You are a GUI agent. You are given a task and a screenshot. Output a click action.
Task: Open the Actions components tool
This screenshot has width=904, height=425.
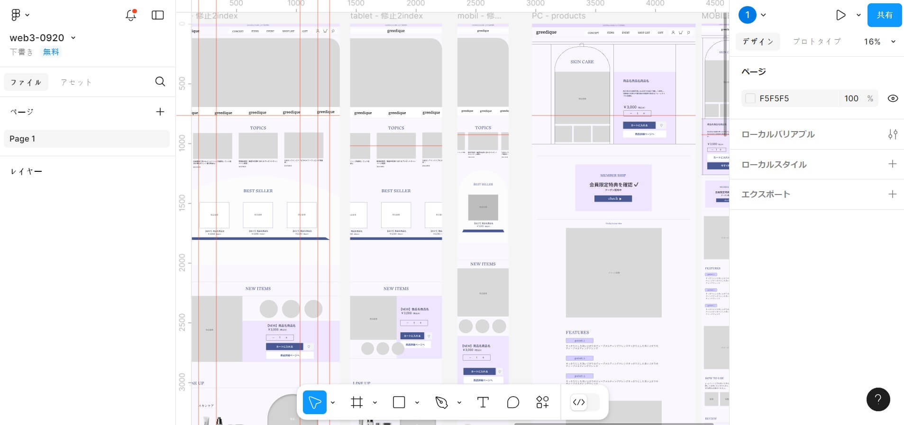click(542, 402)
